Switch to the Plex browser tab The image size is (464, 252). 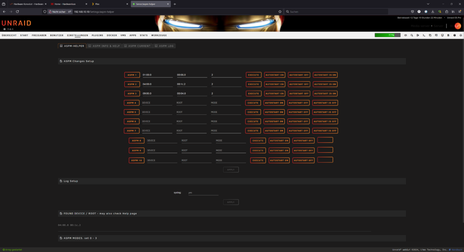point(110,4)
